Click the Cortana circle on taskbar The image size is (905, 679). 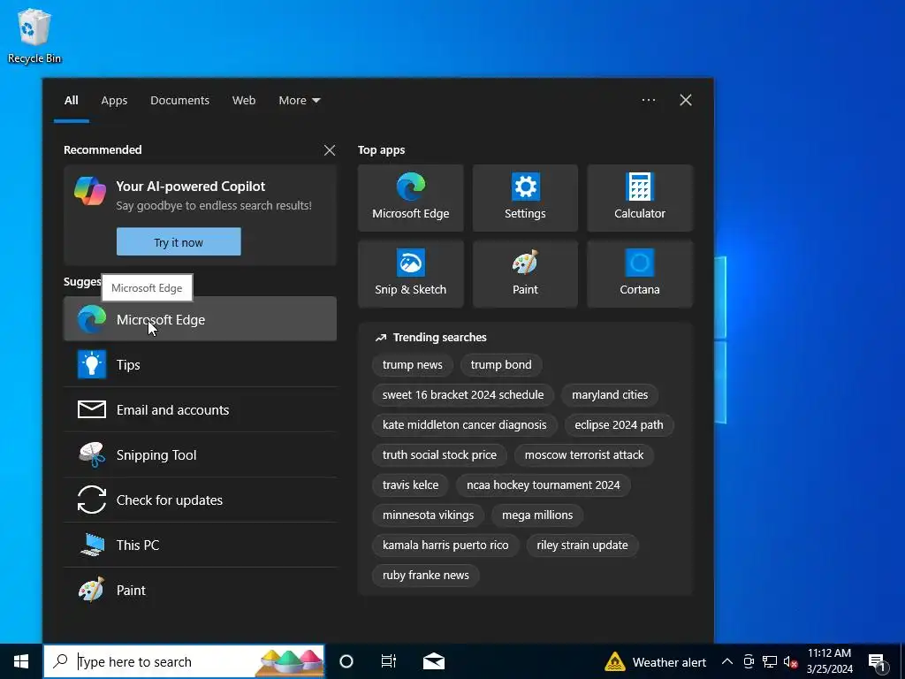(346, 661)
